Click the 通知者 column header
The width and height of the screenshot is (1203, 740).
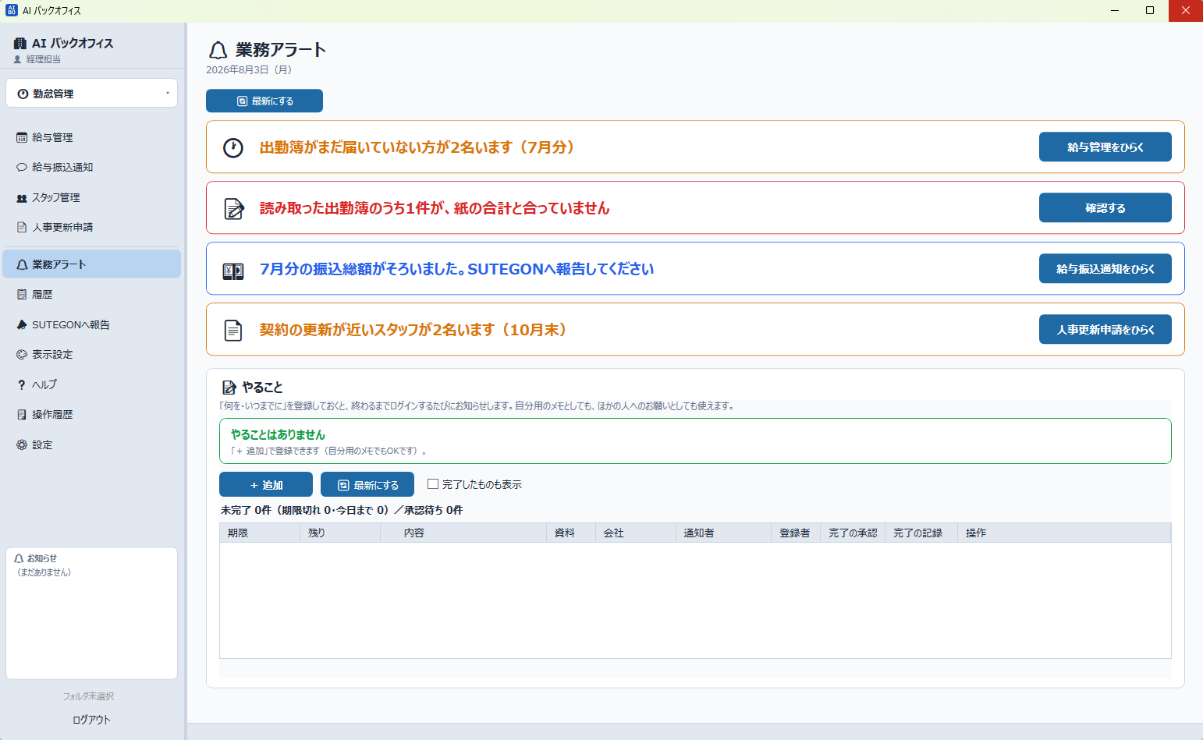pos(724,533)
